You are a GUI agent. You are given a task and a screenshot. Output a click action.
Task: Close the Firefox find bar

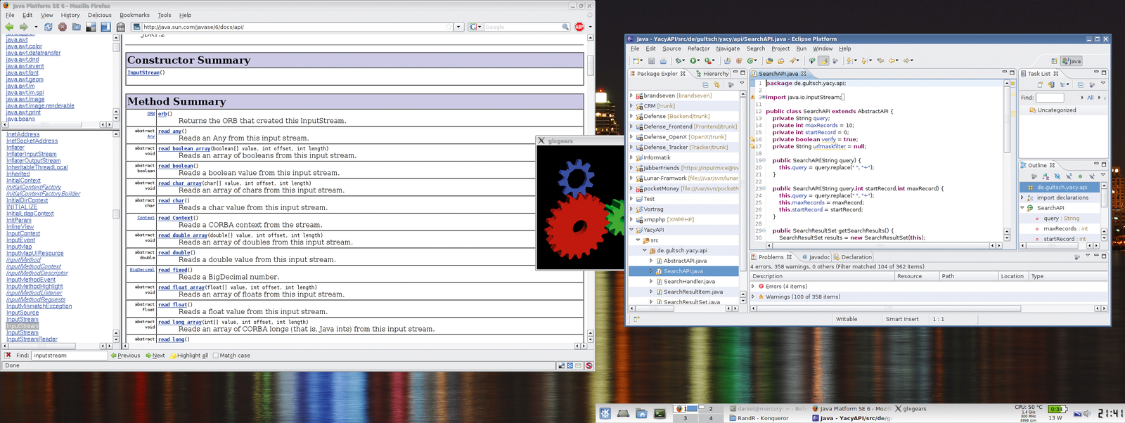(x=8, y=356)
